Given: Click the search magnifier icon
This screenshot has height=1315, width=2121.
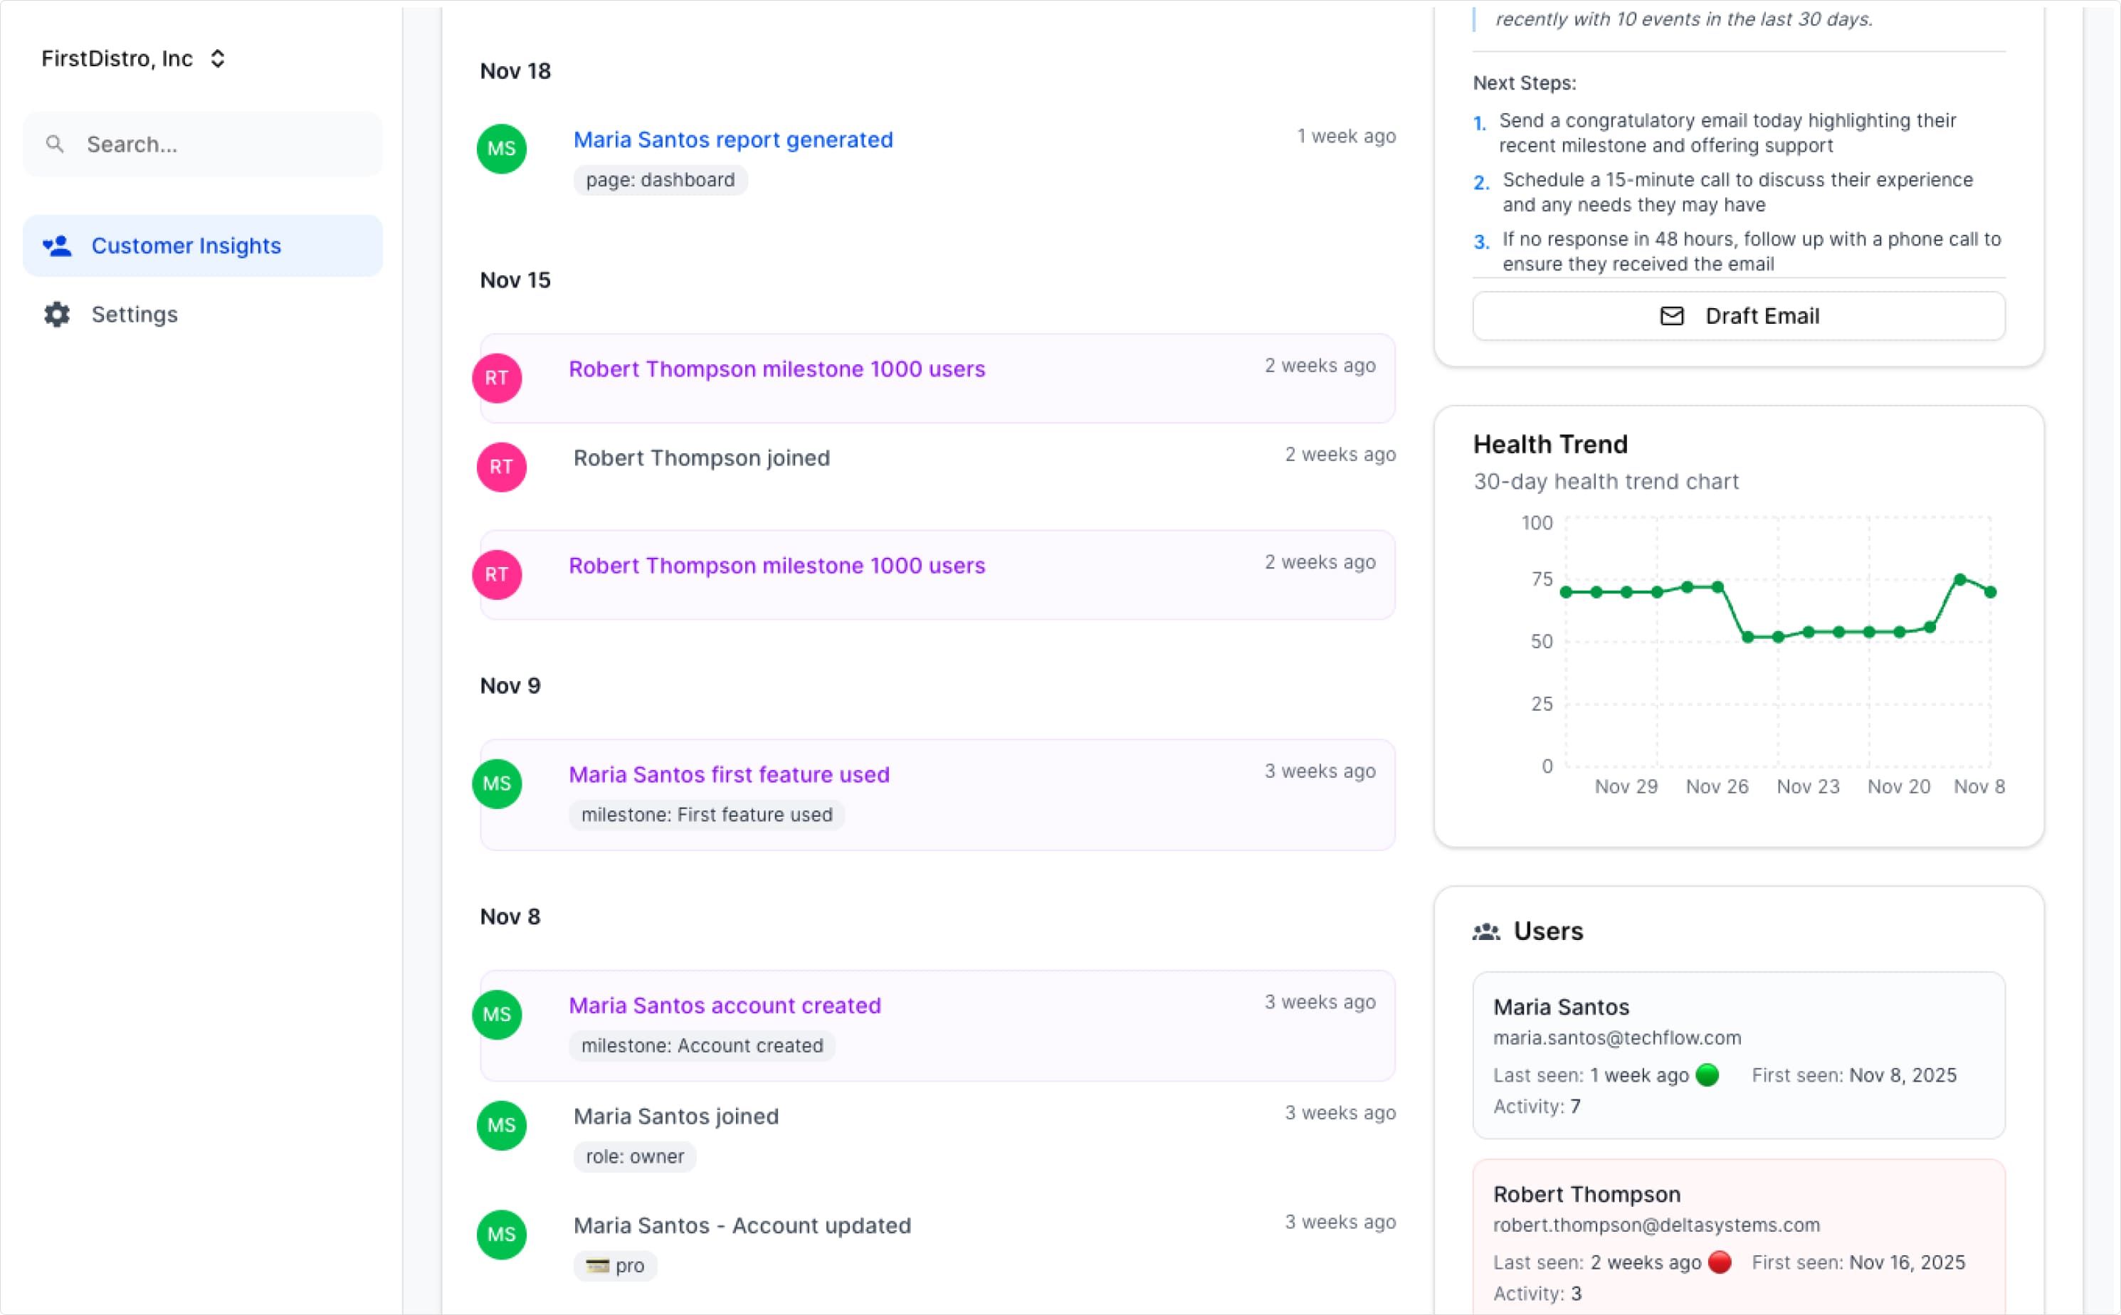Looking at the screenshot, I should (x=55, y=144).
